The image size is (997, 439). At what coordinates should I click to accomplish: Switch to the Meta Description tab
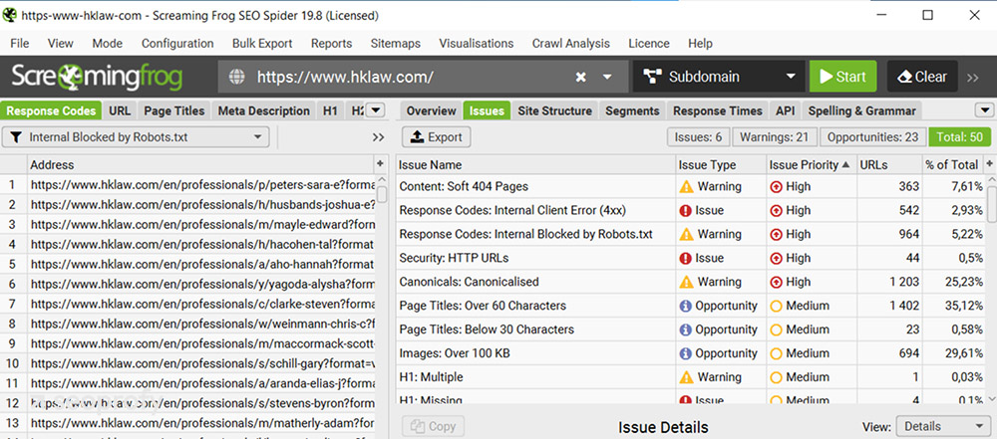pyautogui.click(x=264, y=110)
